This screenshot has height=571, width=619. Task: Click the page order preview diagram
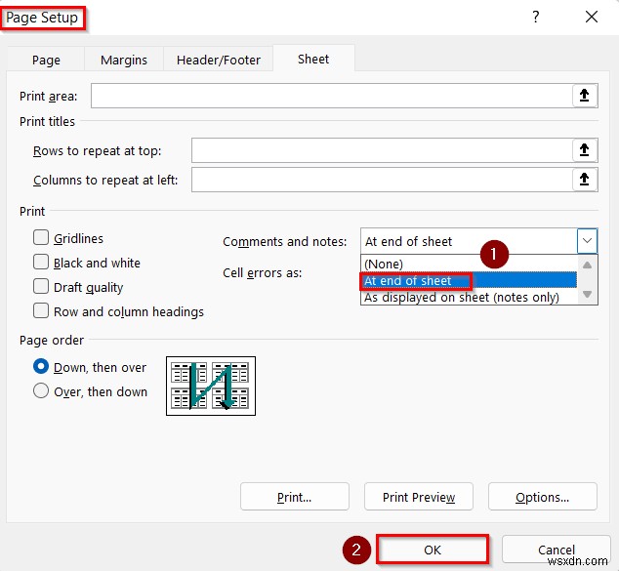point(211,386)
